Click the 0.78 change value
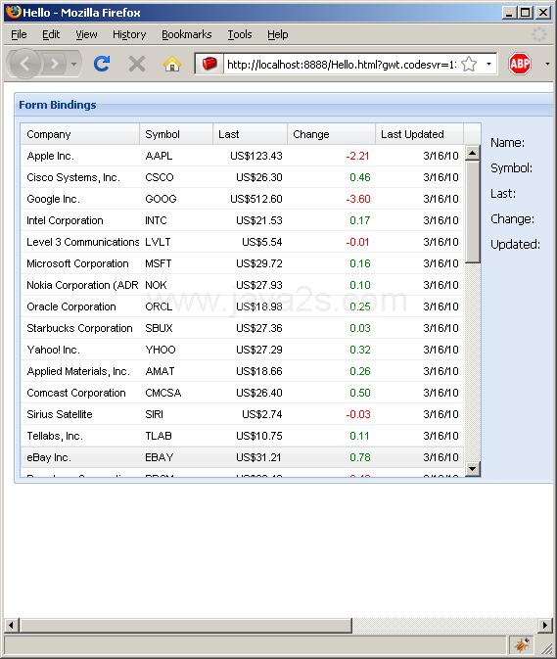This screenshot has width=557, height=659. [x=360, y=457]
